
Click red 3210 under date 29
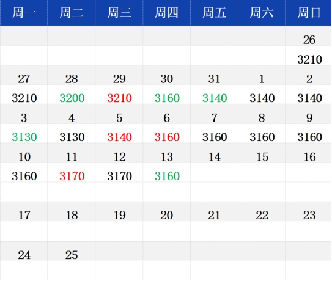pos(120,98)
